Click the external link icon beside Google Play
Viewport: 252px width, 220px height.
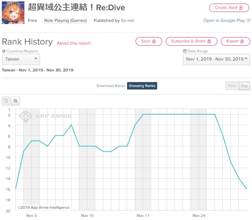coord(248,21)
